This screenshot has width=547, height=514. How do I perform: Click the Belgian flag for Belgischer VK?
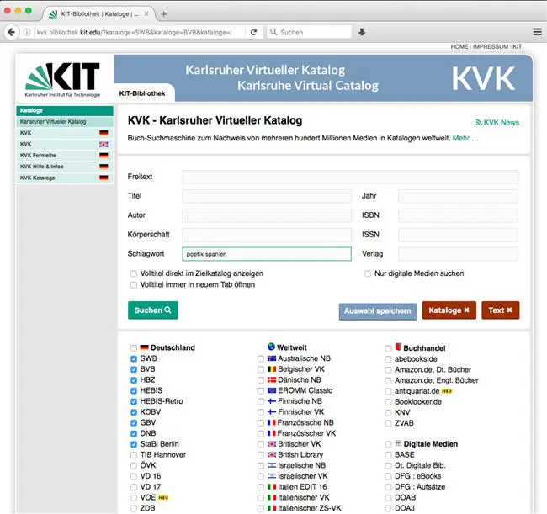pos(272,369)
